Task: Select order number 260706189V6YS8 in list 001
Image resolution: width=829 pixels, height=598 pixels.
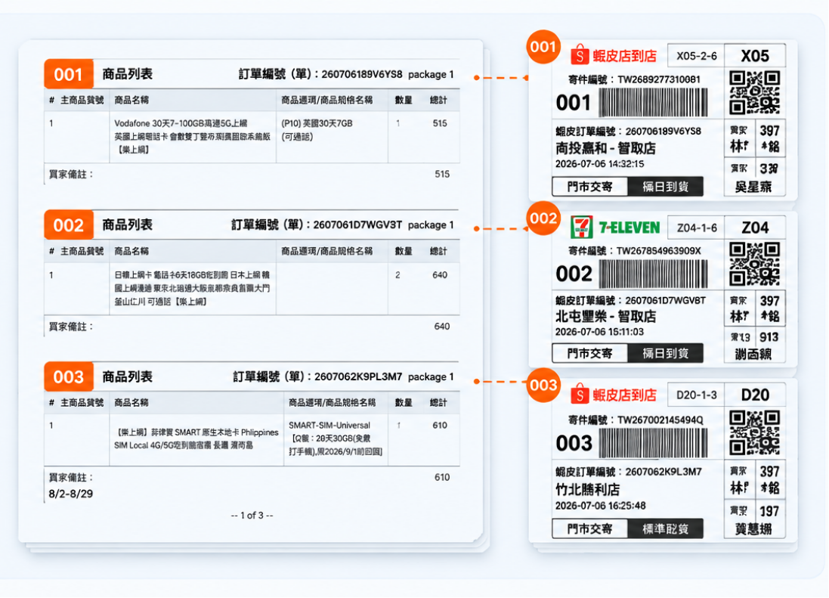Action: click(362, 75)
